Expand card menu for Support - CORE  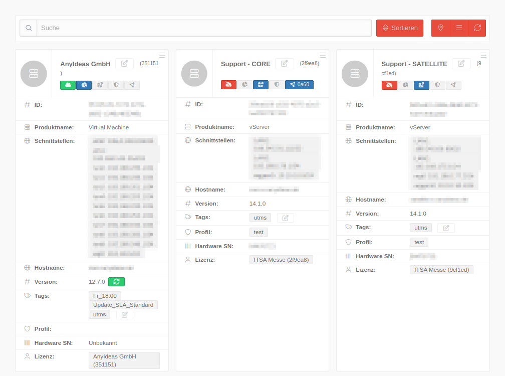[323, 55]
